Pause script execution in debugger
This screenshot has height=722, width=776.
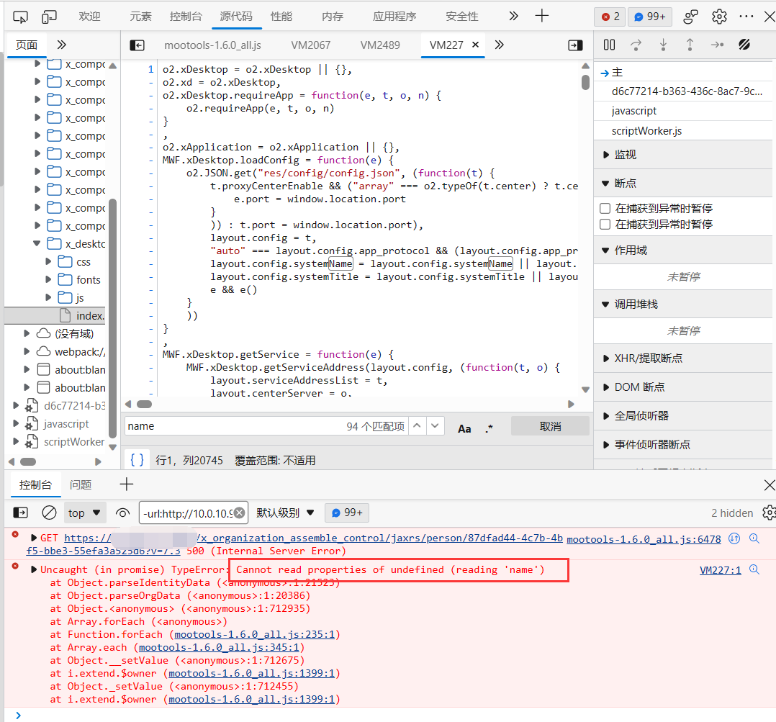pyautogui.click(x=609, y=45)
